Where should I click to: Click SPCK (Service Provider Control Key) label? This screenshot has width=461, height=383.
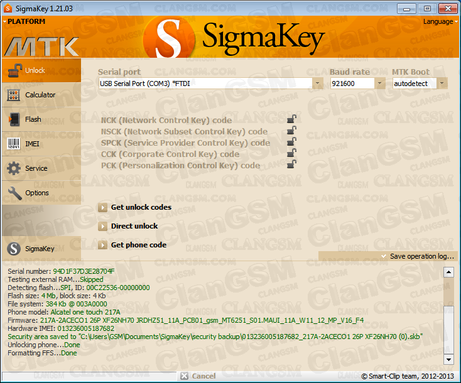(x=185, y=143)
